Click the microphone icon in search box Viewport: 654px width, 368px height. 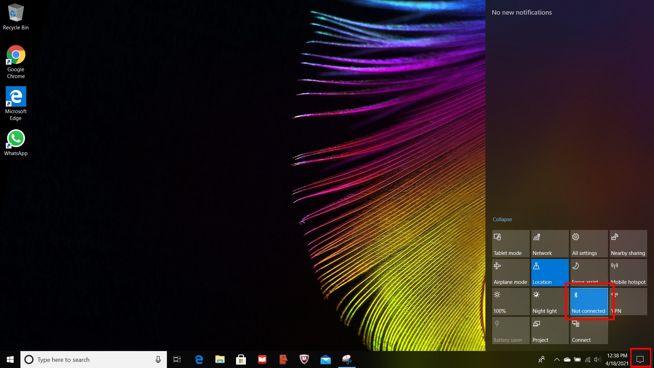tap(158, 359)
